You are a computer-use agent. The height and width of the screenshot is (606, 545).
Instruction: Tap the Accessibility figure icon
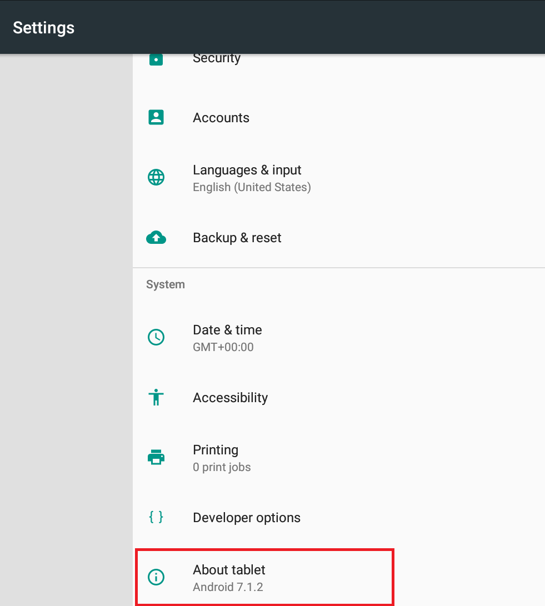point(156,398)
